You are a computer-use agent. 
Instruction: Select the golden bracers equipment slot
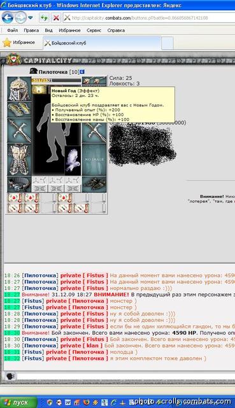19,110
